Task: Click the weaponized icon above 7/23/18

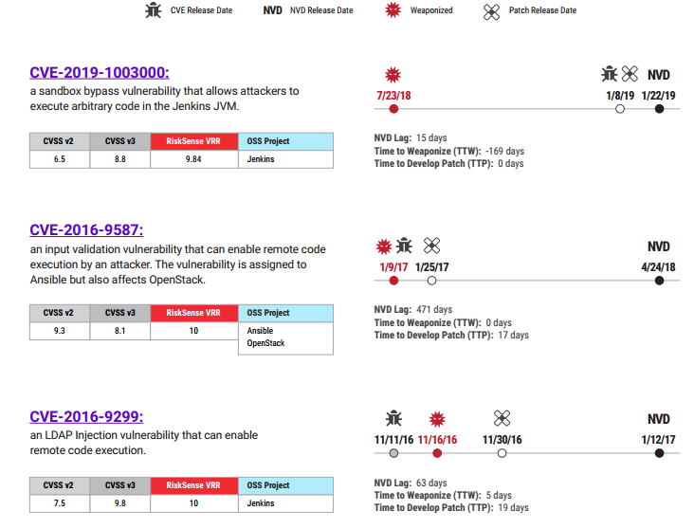Action: (x=392, y=74)
